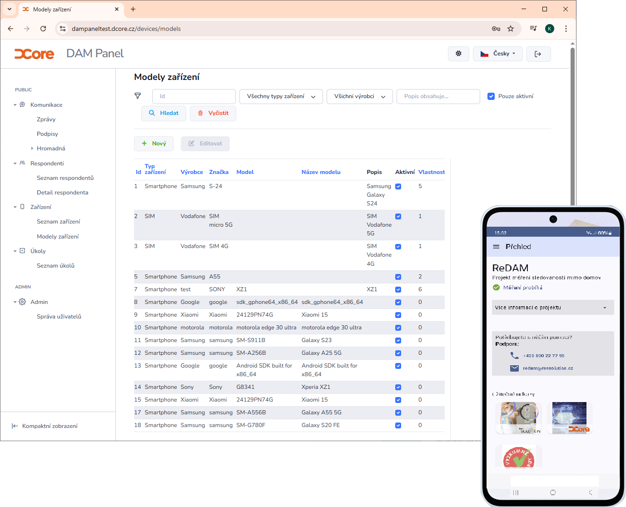Image resolution: width=626 pixels, height=507 pixels.
Task: Click the Úkoly checklist icon
Action: tap(22, 251)
